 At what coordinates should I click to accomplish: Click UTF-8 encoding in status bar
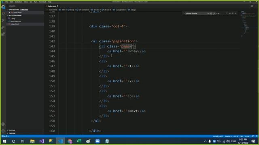236,136
